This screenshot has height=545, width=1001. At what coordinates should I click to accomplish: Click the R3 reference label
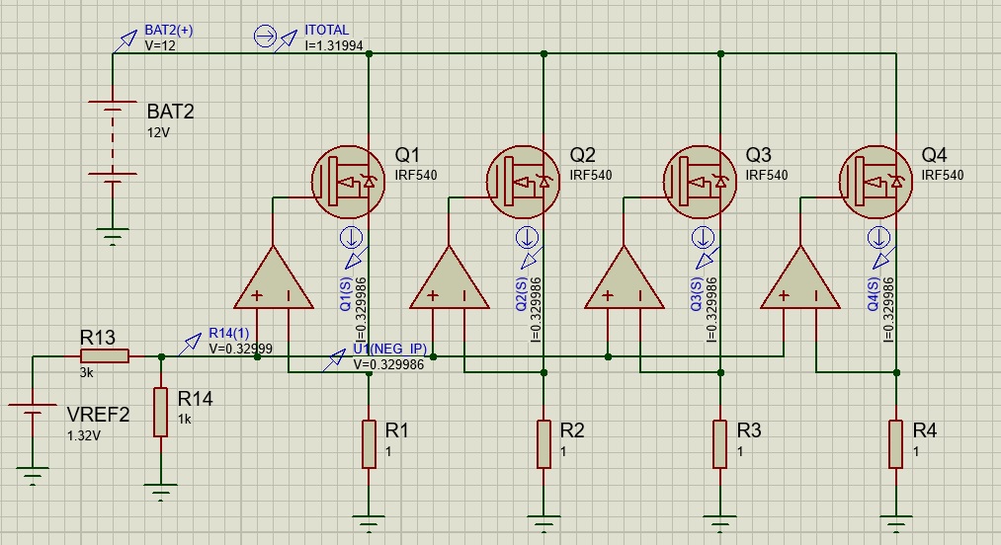pyautogui.click(x=749, y=430)
